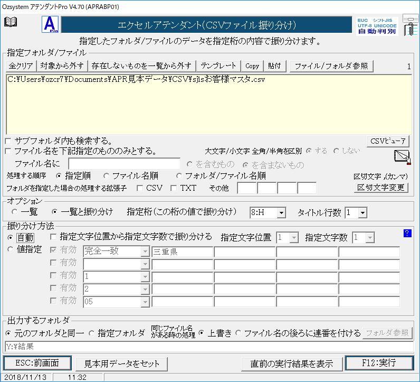Select フォルダ/ファイル名順 processing order
Image resolution: width=420 pixels, height=382 pixels.
pyautogui.click(x=179, y=176)
